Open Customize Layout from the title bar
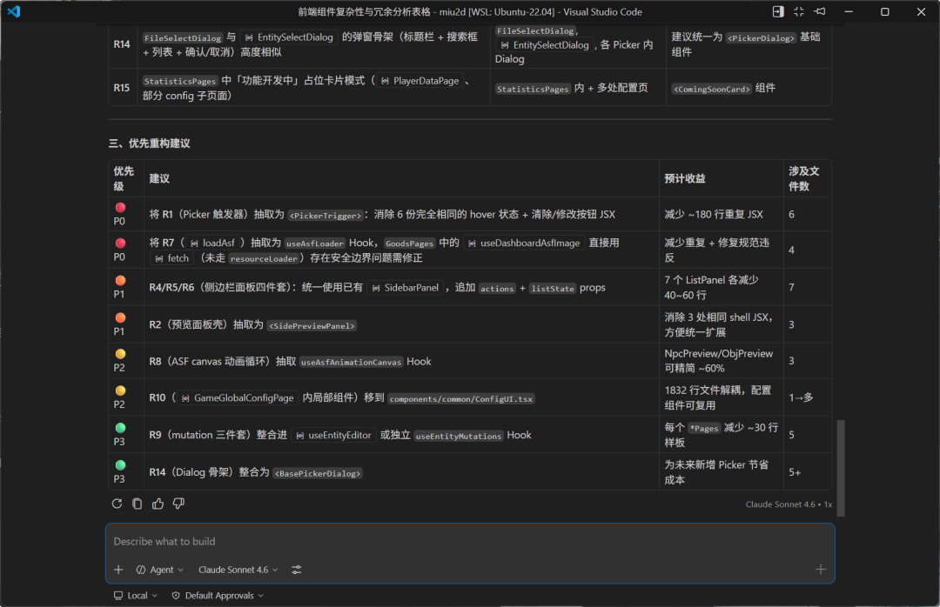 point(798,11)
